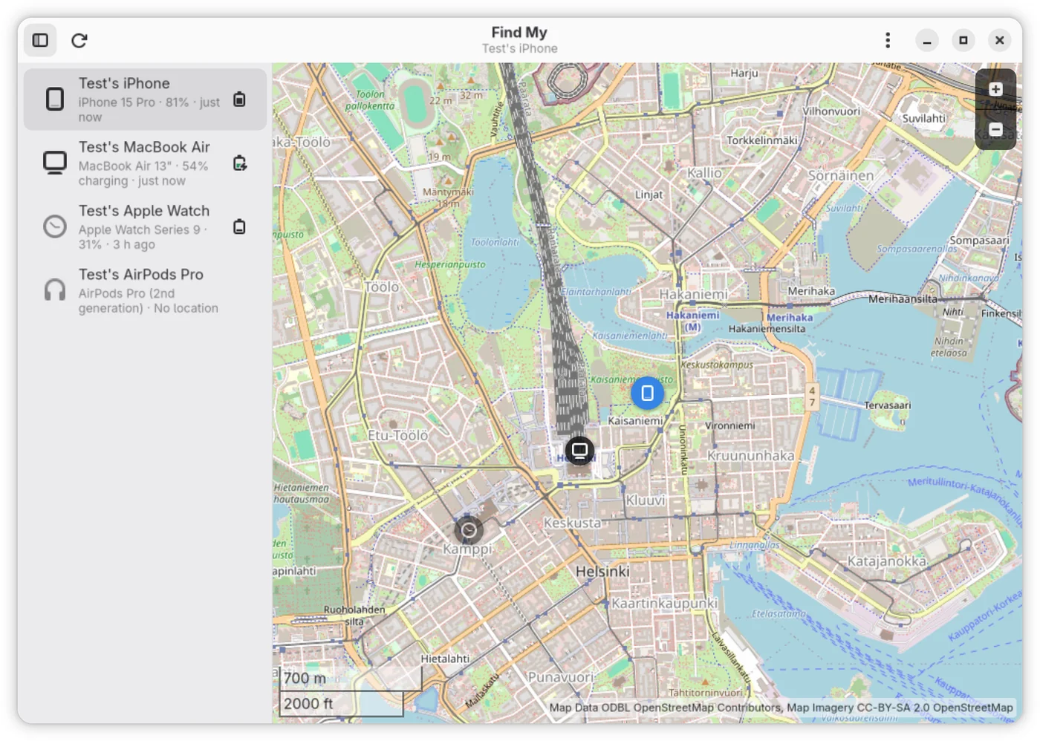1040x741 pixels.
Task: Select Test's Apple Watch in device list
Action: (145, 226)
